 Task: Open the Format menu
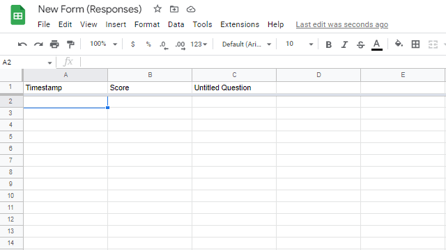[147, 24]
